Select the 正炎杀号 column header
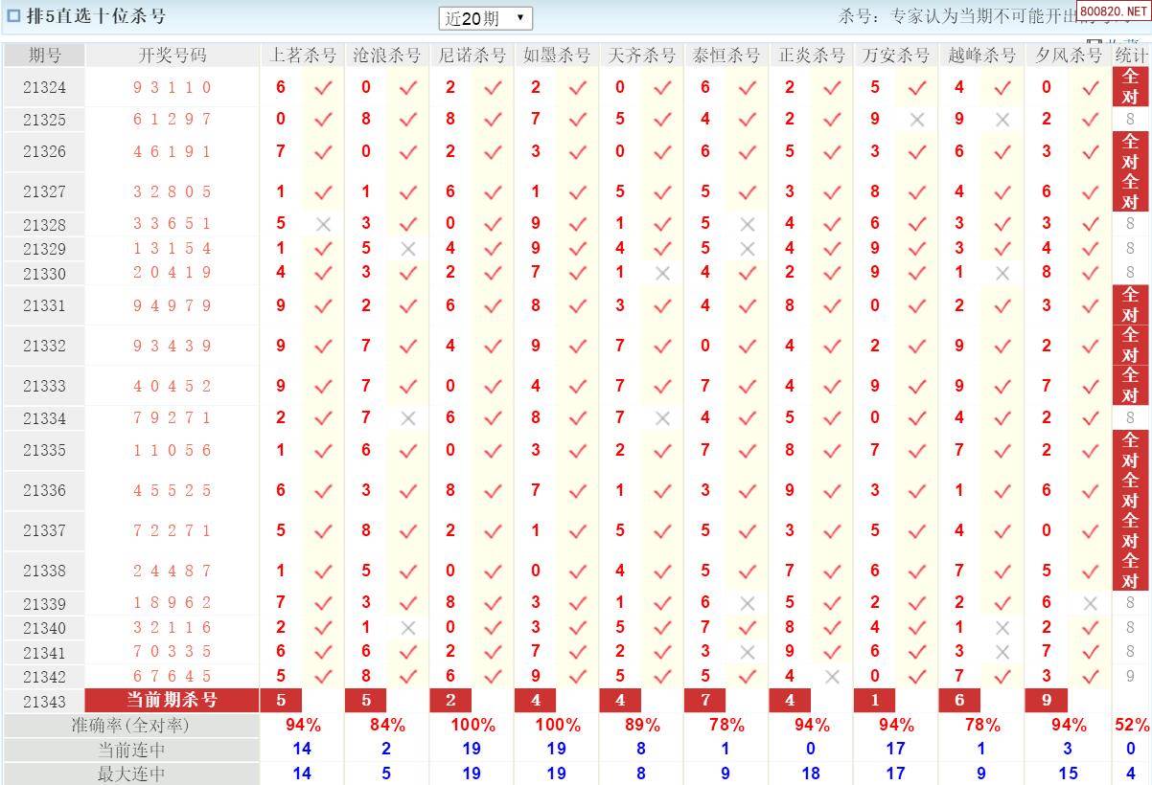 click(811, 56)
